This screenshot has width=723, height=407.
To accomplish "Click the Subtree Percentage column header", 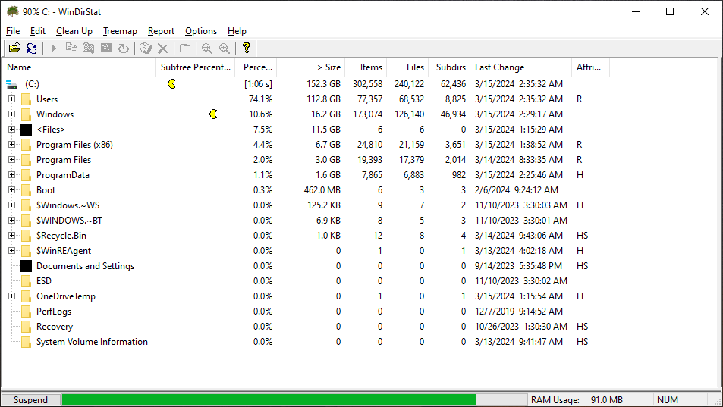I will (196, 67).
